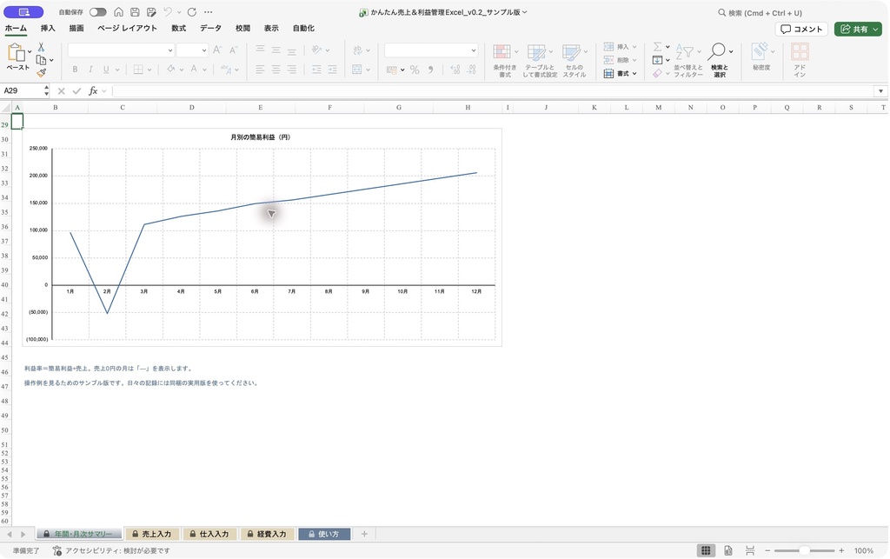The width and height of the screenshot is (890, 559).
Task: Click the zoom in plus button
Action: click(x=841, y=550)
